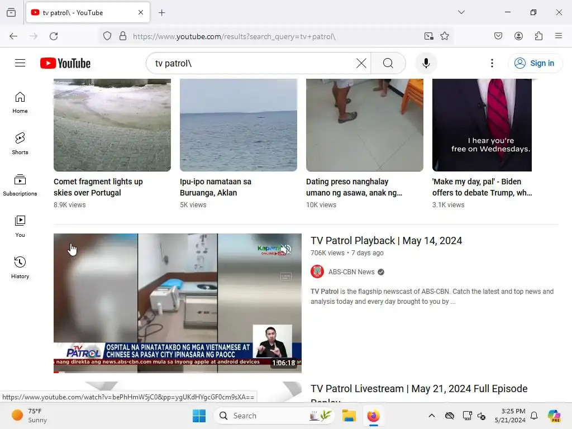Screen dimensions: 572x429
Task: Open the tiled floor Short thumbnail
Action: pos(364,125)
